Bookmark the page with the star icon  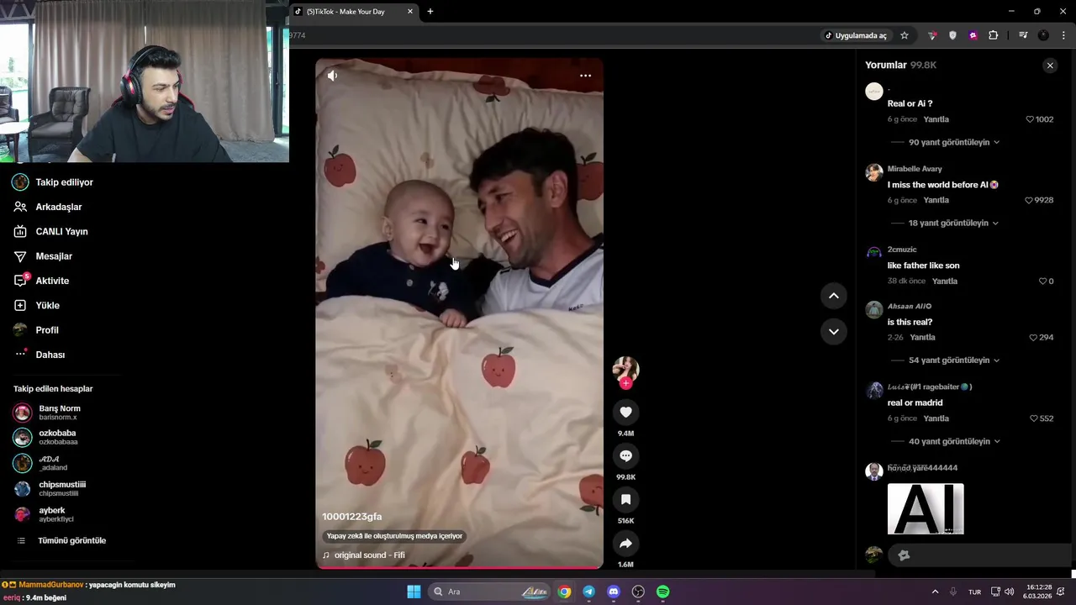pyautogui.click(x=905, y=35)
